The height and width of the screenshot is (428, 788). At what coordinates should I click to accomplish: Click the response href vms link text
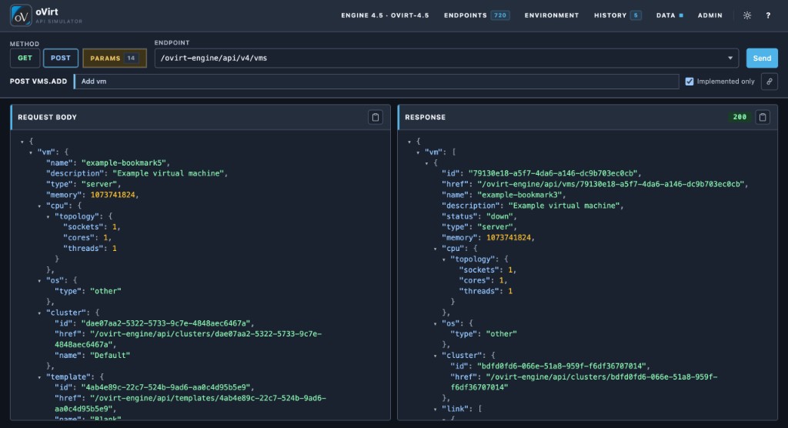point(610,185)
